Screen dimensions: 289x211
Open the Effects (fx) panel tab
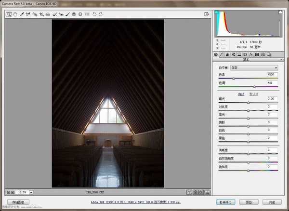pyautogui.click(x=251, y=54)
